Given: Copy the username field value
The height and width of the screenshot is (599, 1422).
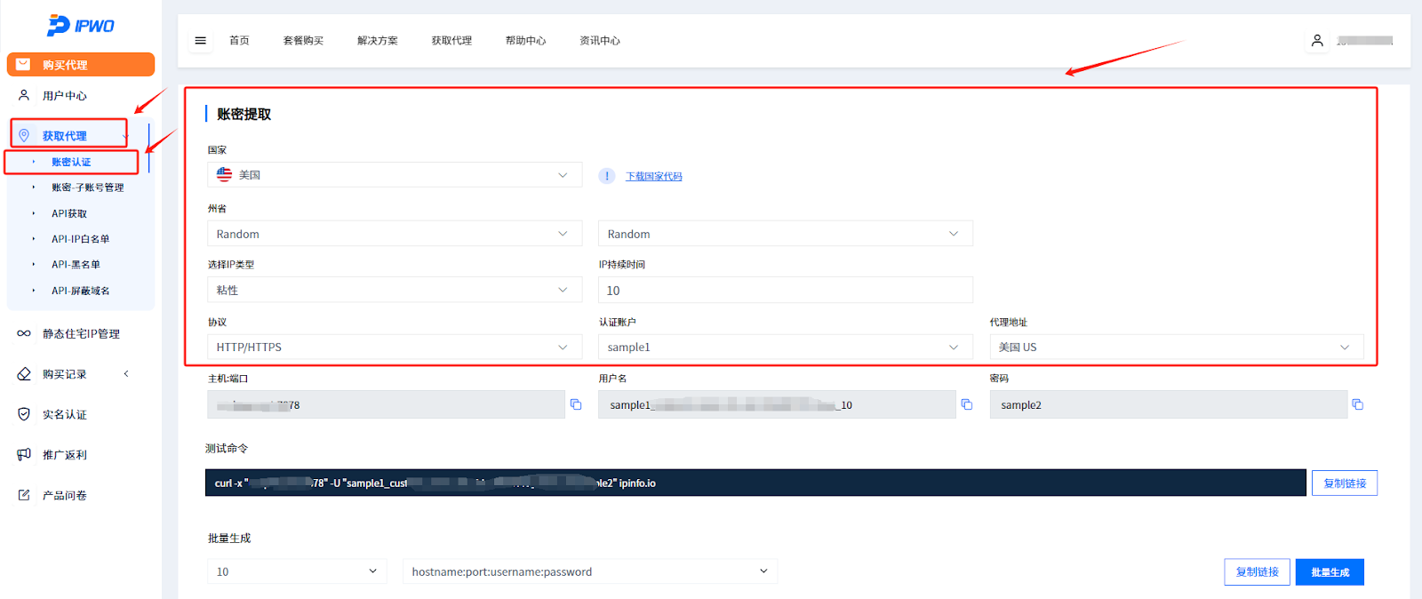Looking at the screenshot, I should click(x=967, y=404).
